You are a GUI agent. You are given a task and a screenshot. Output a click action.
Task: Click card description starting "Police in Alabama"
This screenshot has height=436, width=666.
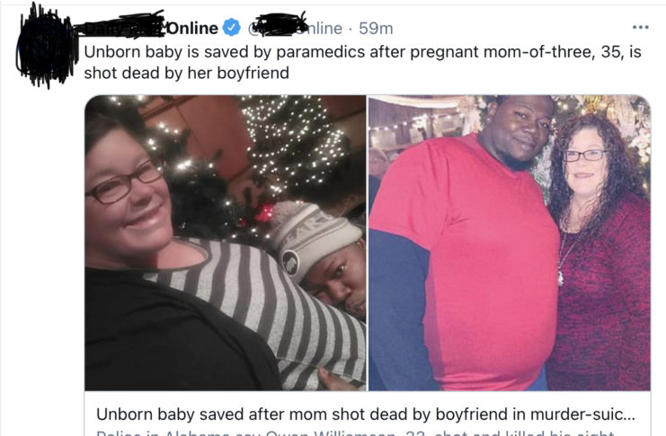pos(355,432)
